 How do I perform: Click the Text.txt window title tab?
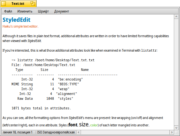coord(18,4)
